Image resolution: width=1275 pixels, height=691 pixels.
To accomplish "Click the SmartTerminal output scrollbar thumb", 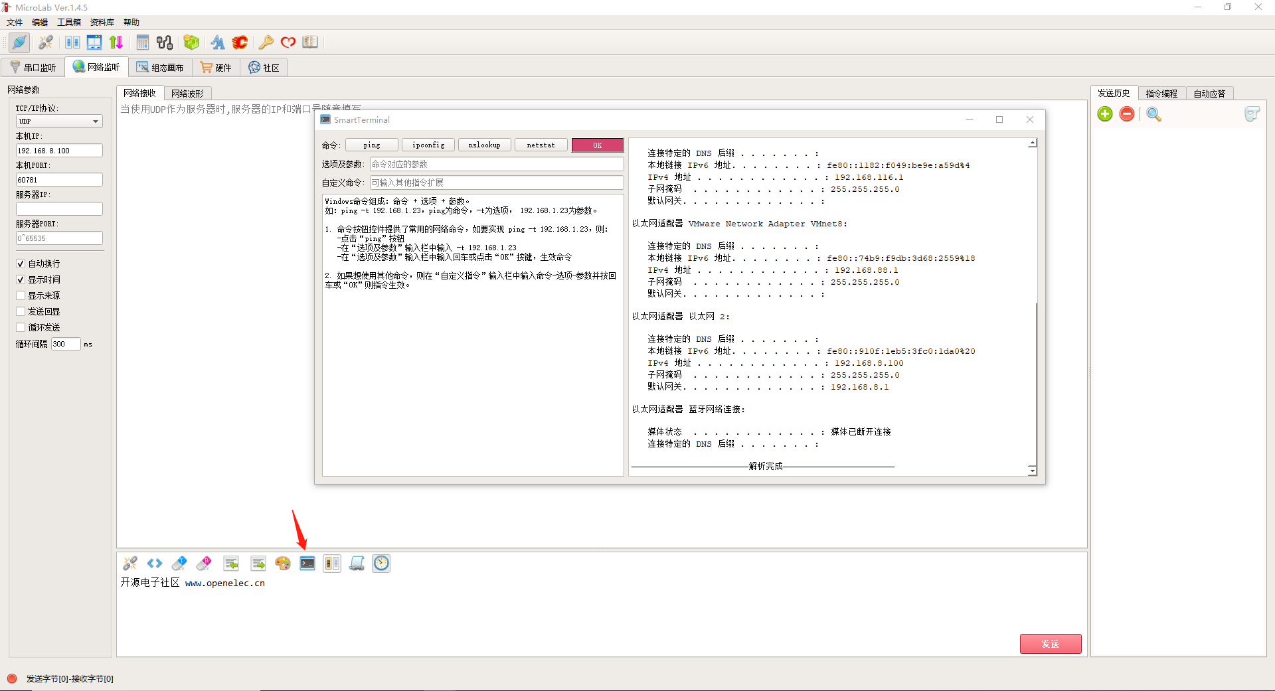I will coord(1033,383).
